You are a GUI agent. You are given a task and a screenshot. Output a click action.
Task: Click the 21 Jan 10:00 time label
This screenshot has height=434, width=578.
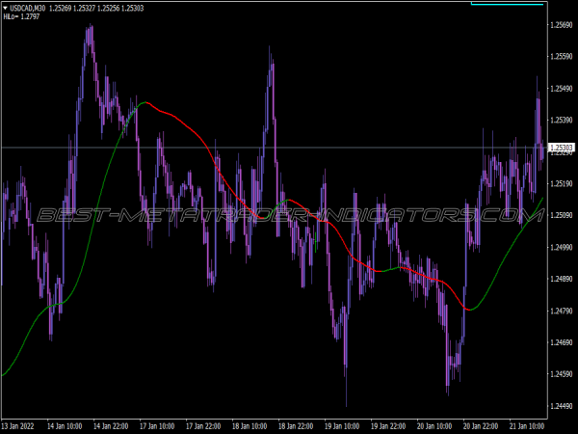527,426
